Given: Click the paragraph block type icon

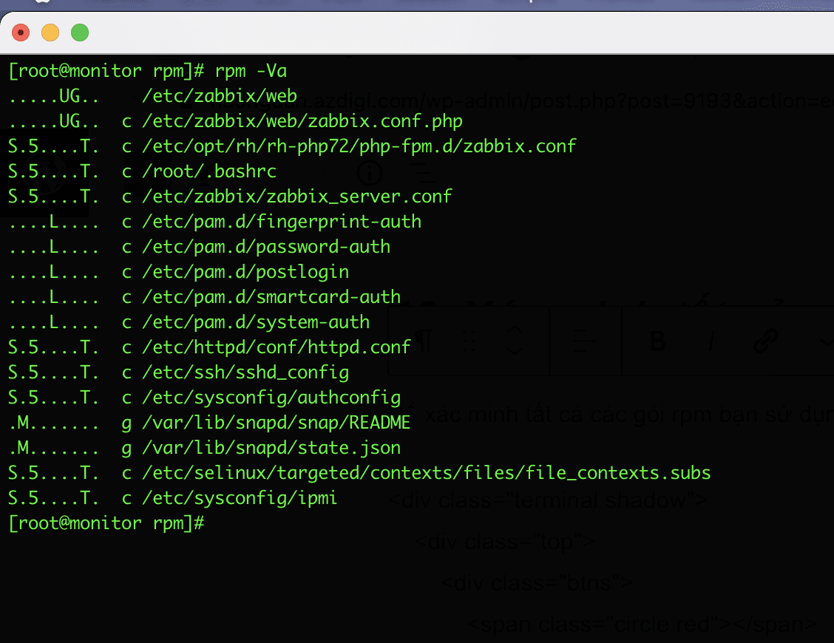Looking at the screenshot, I should 423,341.
